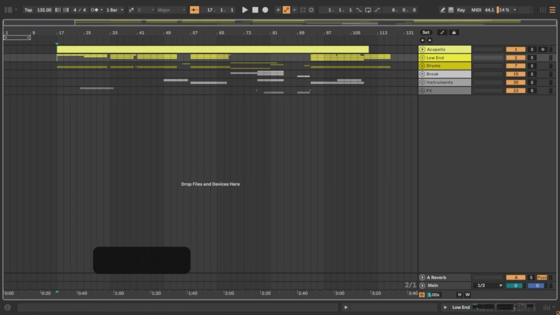Open the Major scale dropdown
Viewport: 560px width, 315px height.
(171, 10)
